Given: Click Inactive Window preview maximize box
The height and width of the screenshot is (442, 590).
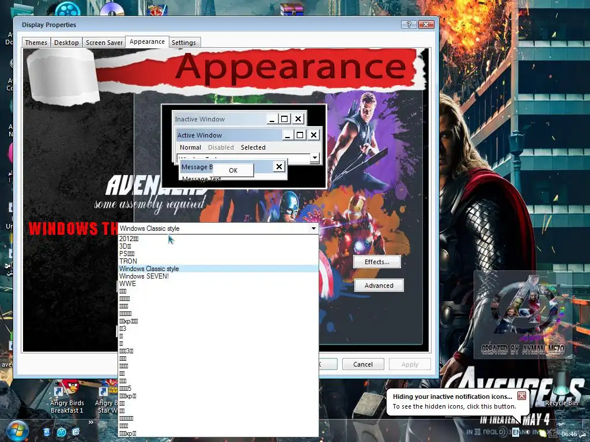Looking at the screenshot, I should [285, 119].
